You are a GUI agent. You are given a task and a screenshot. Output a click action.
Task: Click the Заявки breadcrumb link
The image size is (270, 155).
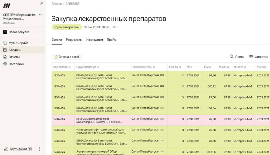click(56, 4)
